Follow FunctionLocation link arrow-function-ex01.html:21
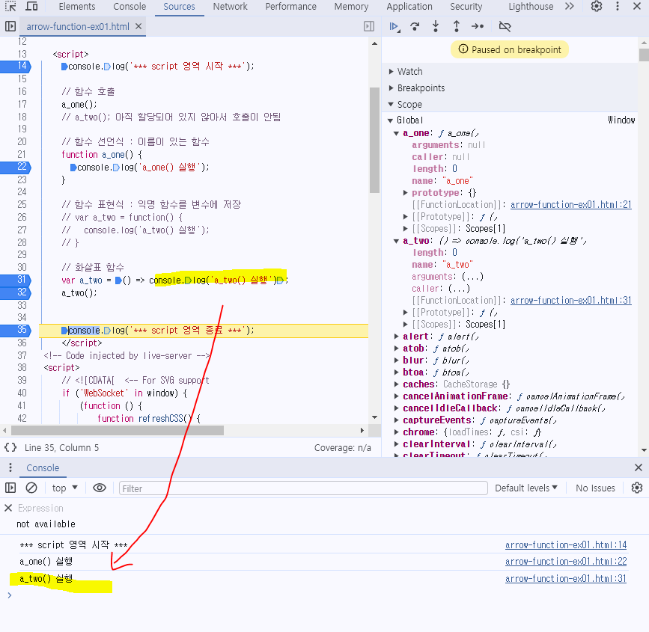 coord(570,205)
